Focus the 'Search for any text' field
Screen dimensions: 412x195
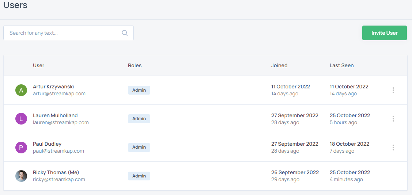click(x=68, y=33)
